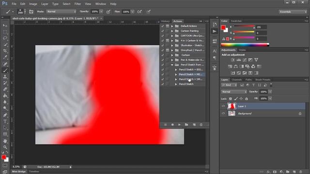
Task: Switch to the Paths tab
Action: coord(248,80)
